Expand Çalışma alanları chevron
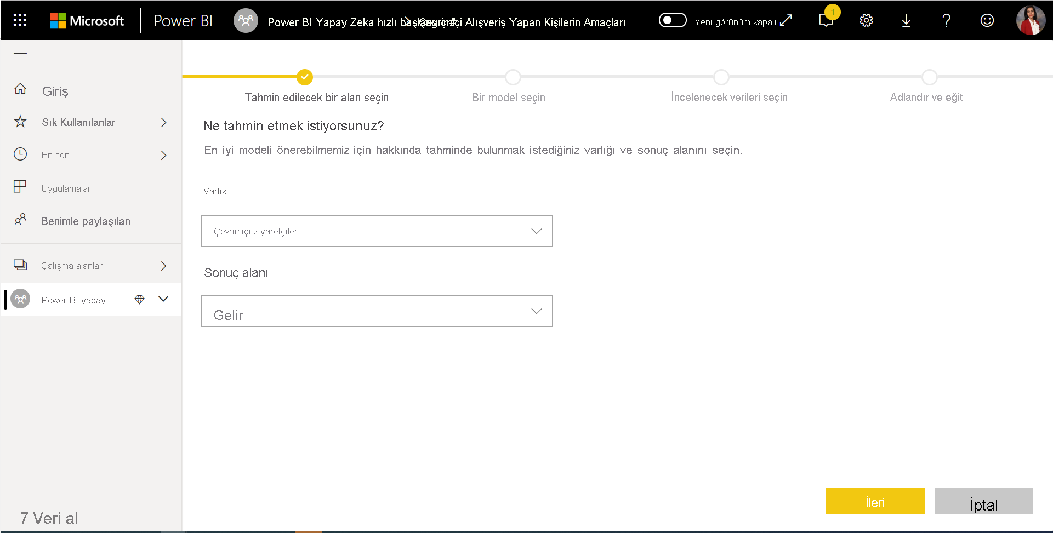The width and height of the screenshot is (1053, 533). (x=163, y=266)
